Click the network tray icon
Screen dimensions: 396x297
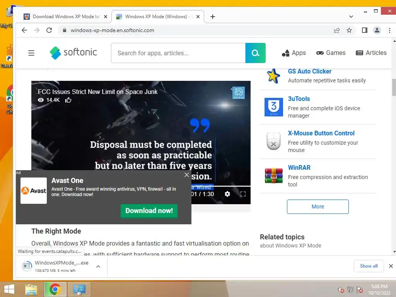[350, 290]
